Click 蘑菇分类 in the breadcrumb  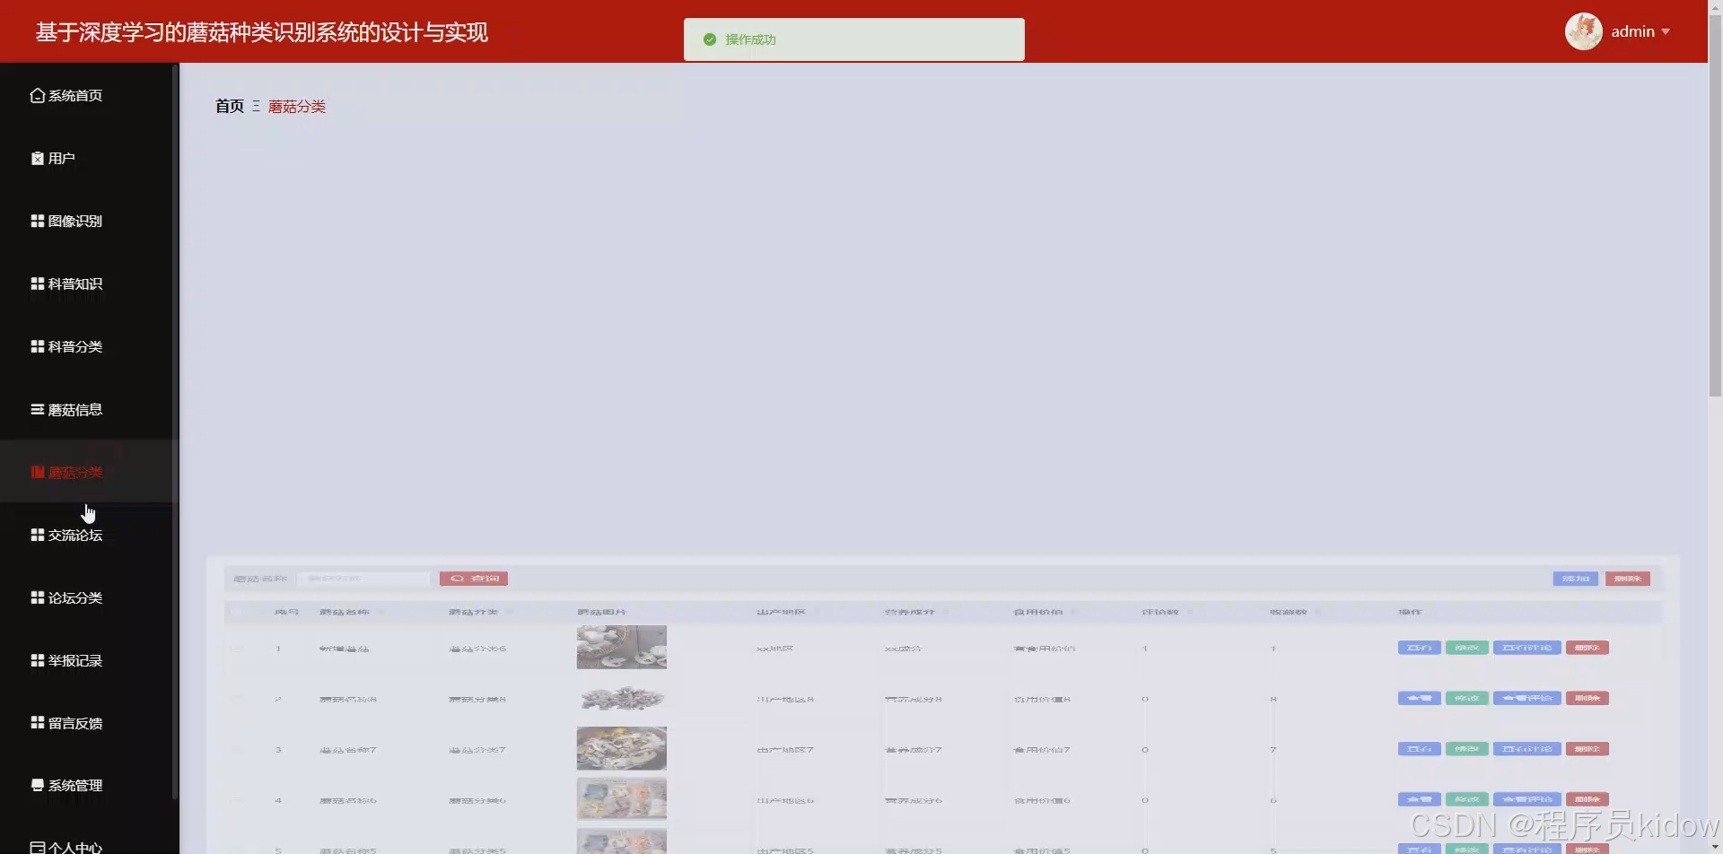pyautogui.click(x=297, y=106)
